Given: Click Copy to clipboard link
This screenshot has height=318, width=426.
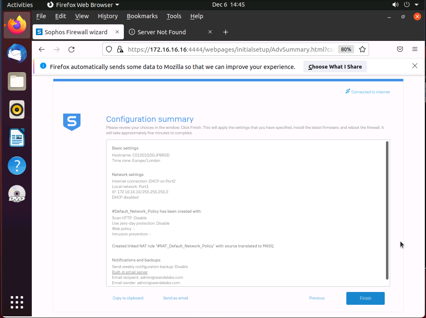Looking at the screenshot, I should click(x=128, y=298).
